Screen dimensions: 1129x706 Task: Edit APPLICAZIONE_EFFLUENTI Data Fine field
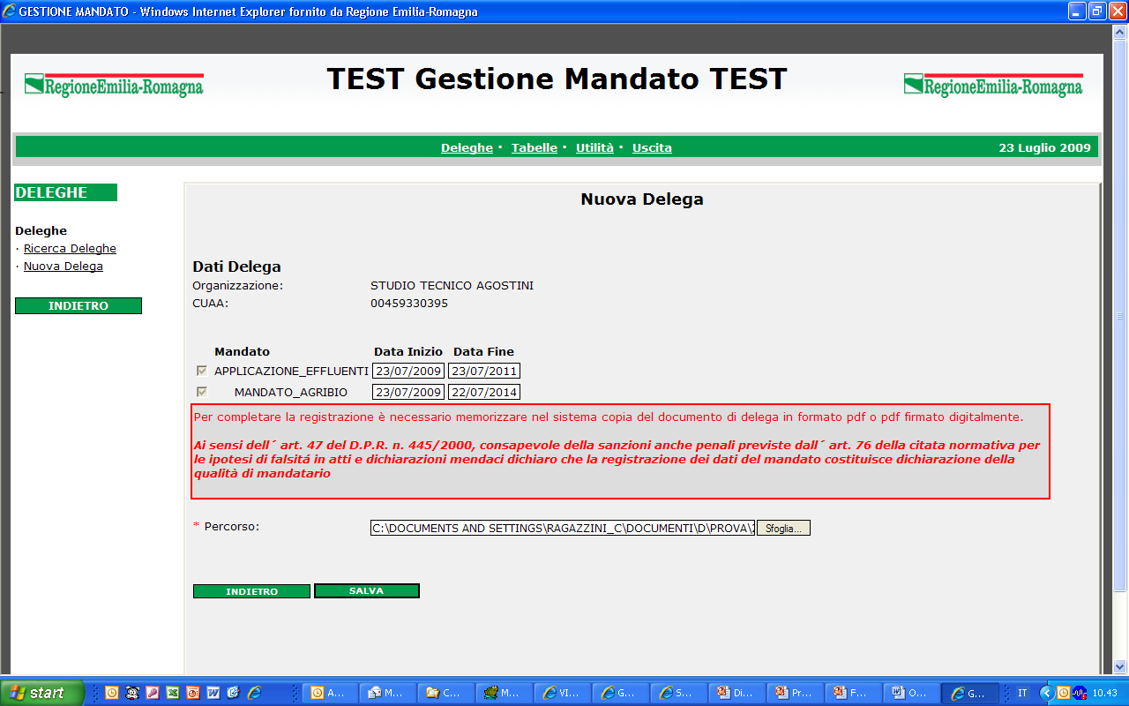point(484,371)
